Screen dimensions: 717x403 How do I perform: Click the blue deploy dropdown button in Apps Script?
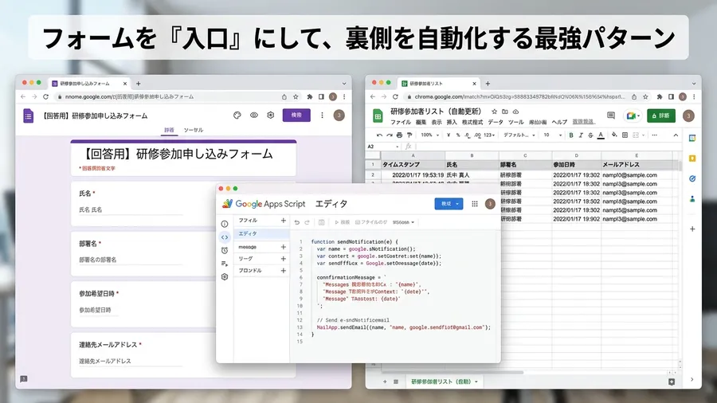click(449, 204)
